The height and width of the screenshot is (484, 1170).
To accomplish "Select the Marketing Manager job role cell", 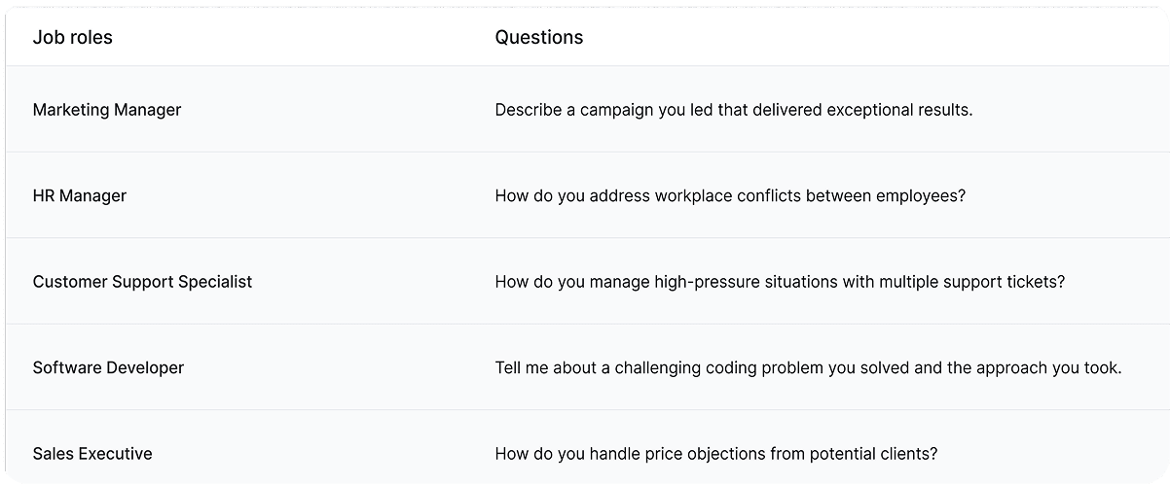I will click(x=107, y=110).
